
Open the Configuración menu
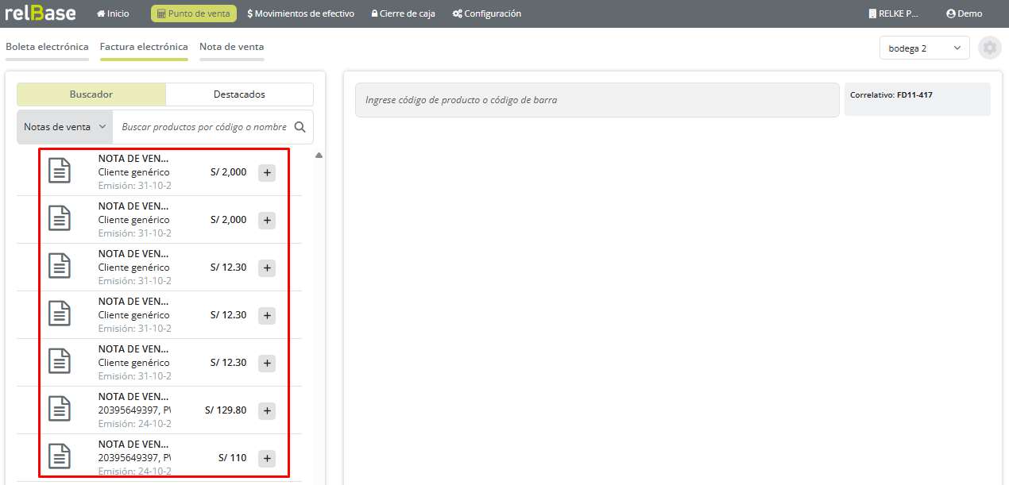[x=486, y=13]
